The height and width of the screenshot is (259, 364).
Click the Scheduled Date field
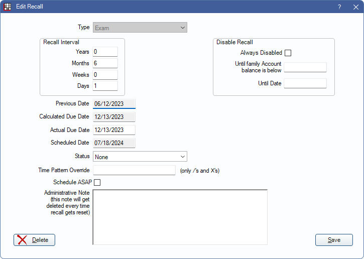click(114, 143)
